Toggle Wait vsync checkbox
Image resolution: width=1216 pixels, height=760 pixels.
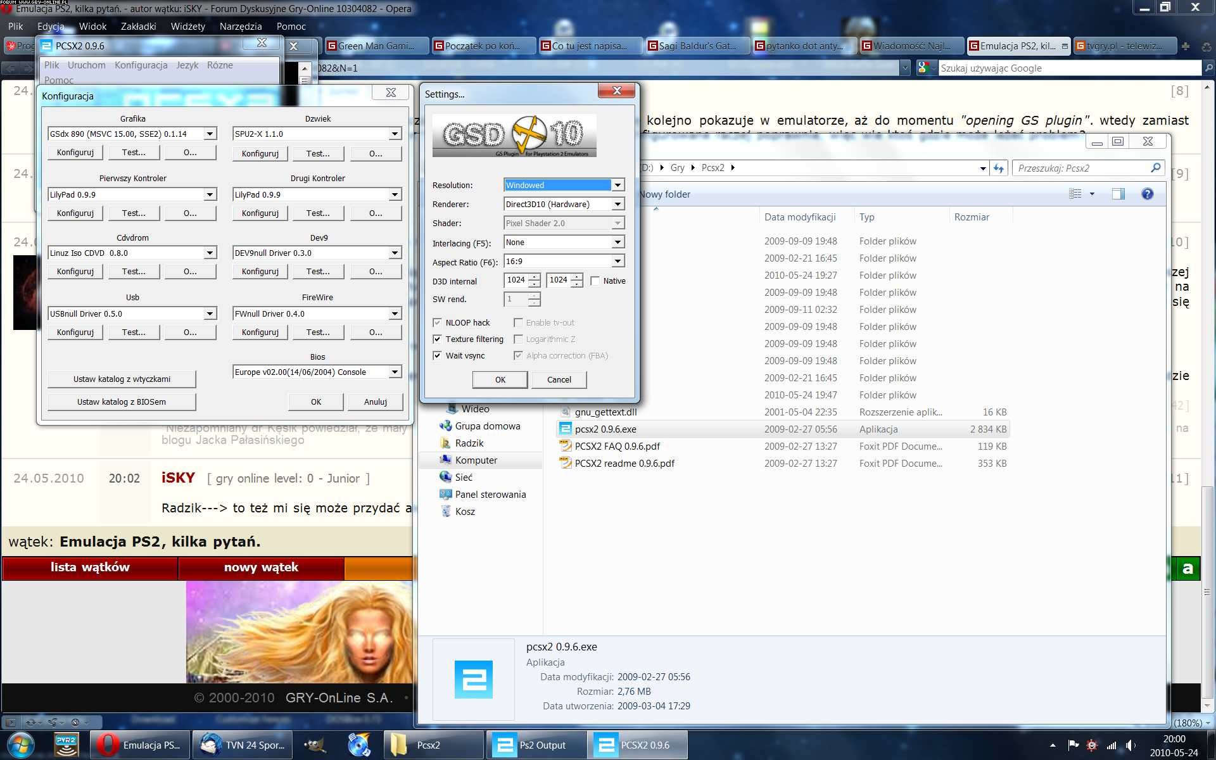click(437, 355)
